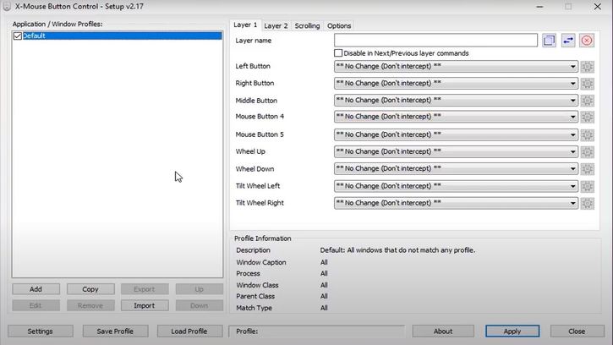Click the gear icon for Right Button
613x345 pixels.
click(x=587, y=84)
